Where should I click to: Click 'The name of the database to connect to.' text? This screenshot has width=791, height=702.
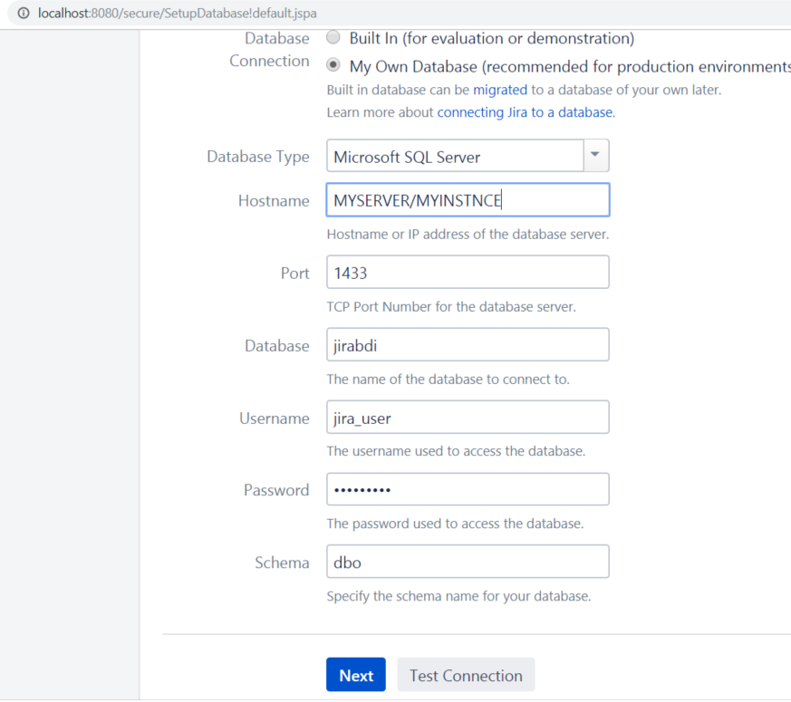click(x=448, y=380)
